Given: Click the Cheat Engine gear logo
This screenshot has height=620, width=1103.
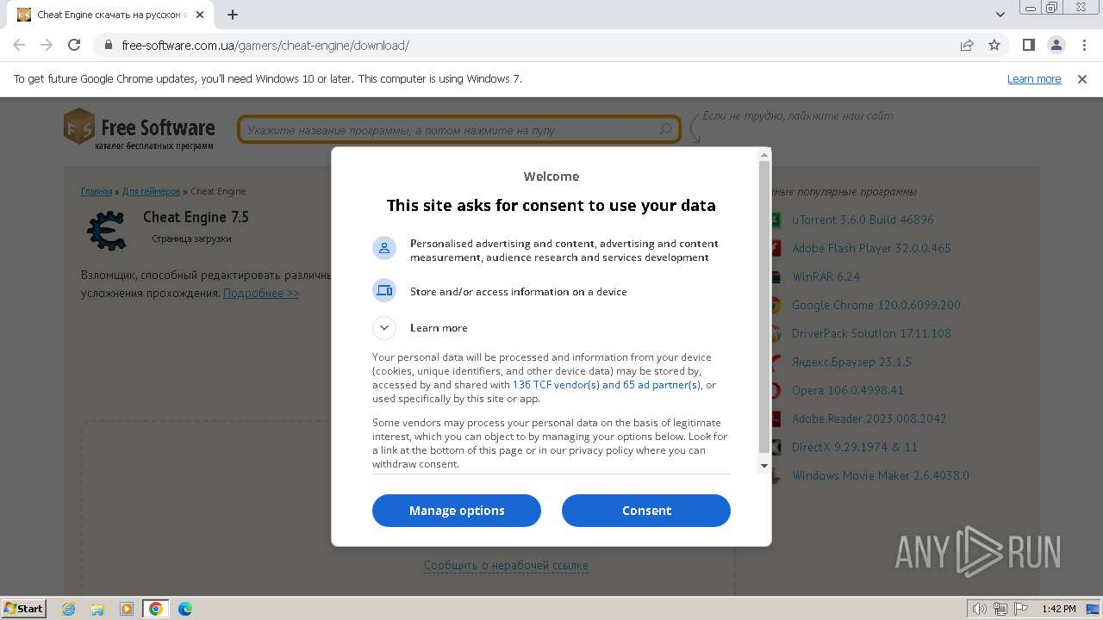Looking at the screenshot, I should coord(107,230).
